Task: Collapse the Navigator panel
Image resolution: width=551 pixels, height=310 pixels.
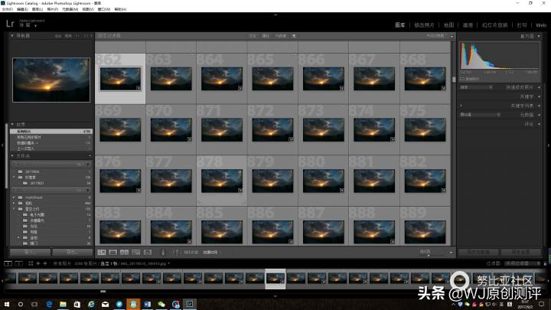Action: pos(11,36)
